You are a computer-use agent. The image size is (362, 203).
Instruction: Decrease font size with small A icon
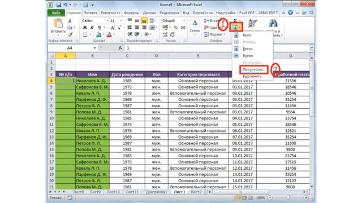pos(119,28)
